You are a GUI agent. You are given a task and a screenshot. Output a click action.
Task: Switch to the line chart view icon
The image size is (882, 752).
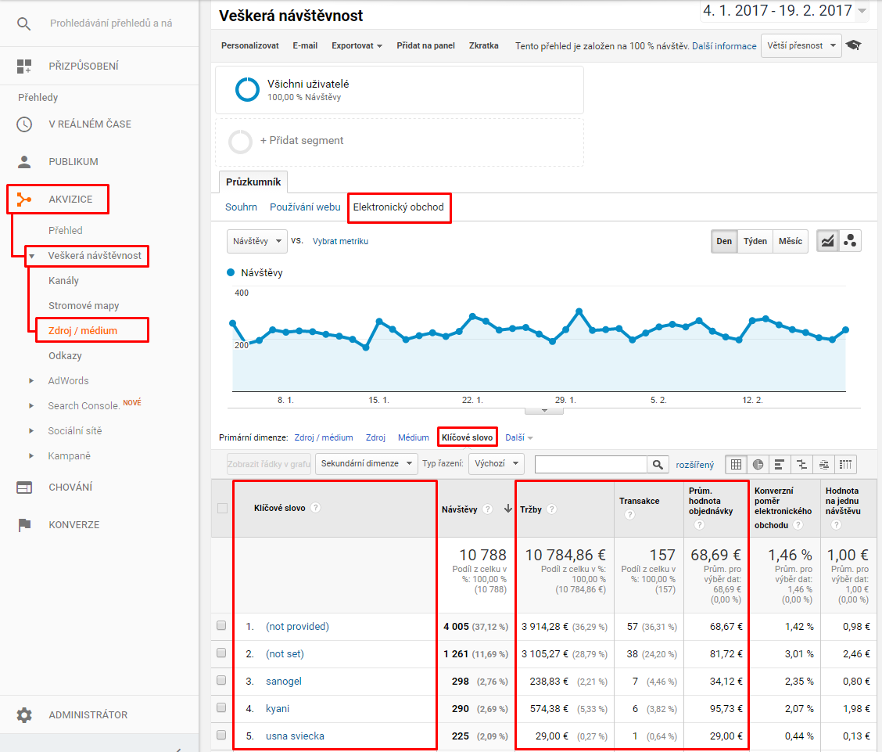pyautogui.click(x=827, y=241)
